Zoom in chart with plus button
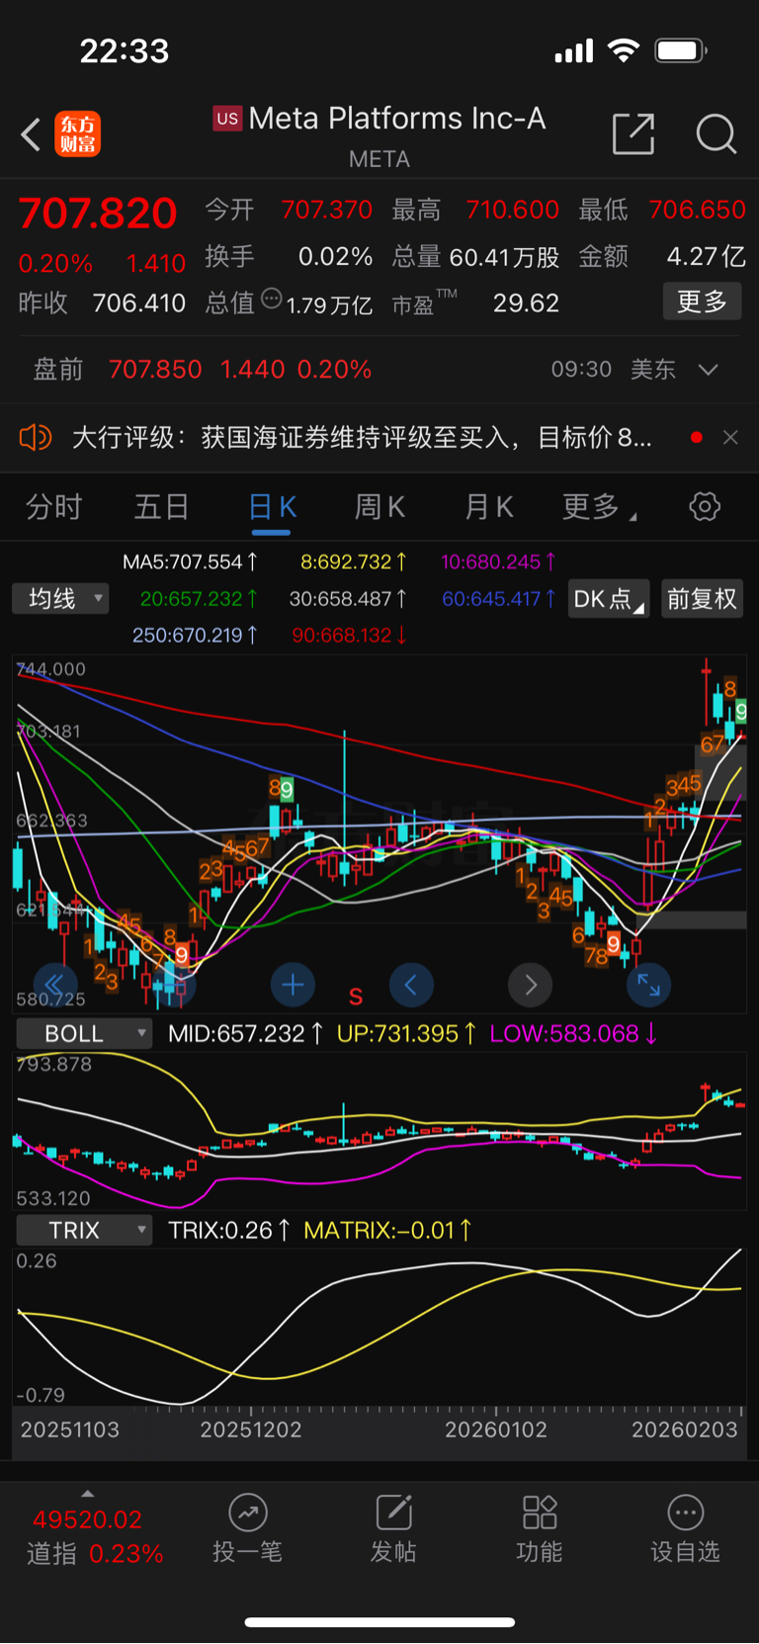Viewport: 759px width, 1644px height. [x=293, y=985]
